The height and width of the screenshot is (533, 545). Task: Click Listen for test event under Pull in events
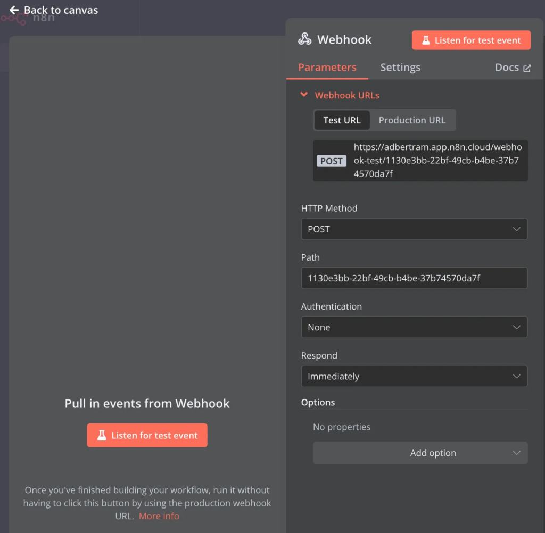[147, 435]
